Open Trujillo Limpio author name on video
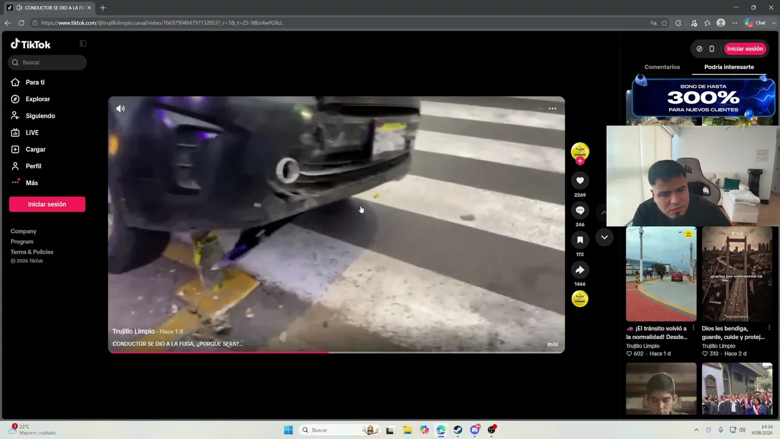 [x=133, y=332]
